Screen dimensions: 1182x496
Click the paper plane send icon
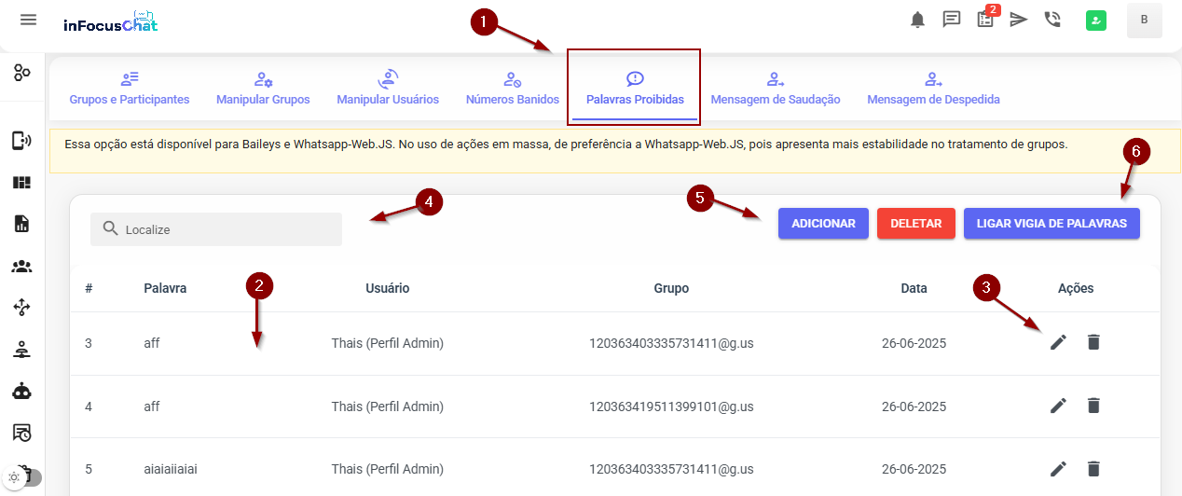point(1019,20)
